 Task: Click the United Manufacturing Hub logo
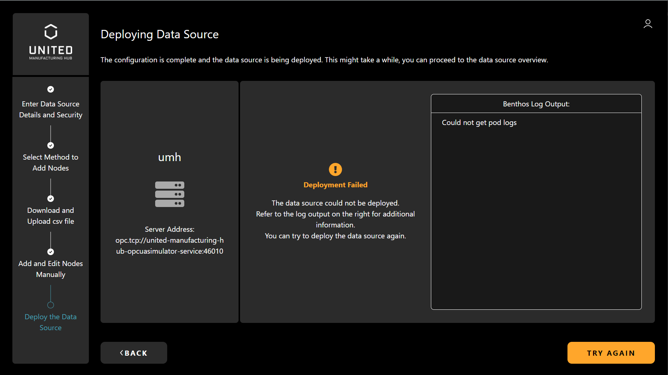tap(51, 42)
